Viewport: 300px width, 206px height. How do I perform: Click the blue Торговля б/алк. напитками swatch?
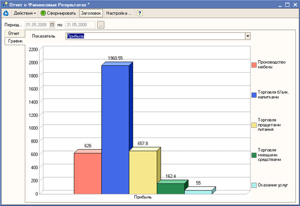coord(254,95)
